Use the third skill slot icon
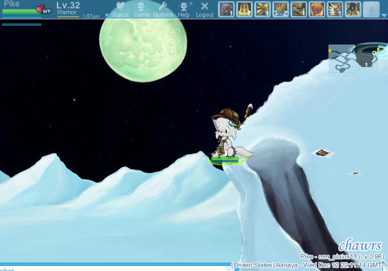This screenshot has height=271, width=388. pos(263,9)
